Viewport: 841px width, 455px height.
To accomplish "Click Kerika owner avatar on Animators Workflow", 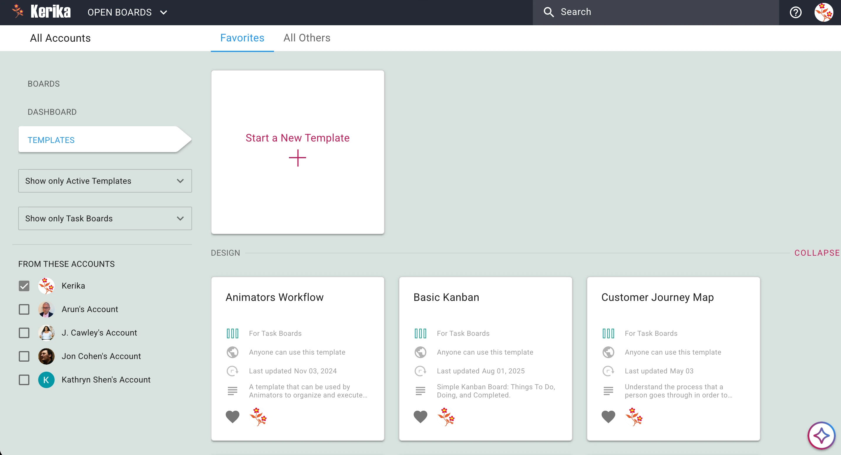I will pyautogui.click(x=258, y=417).
